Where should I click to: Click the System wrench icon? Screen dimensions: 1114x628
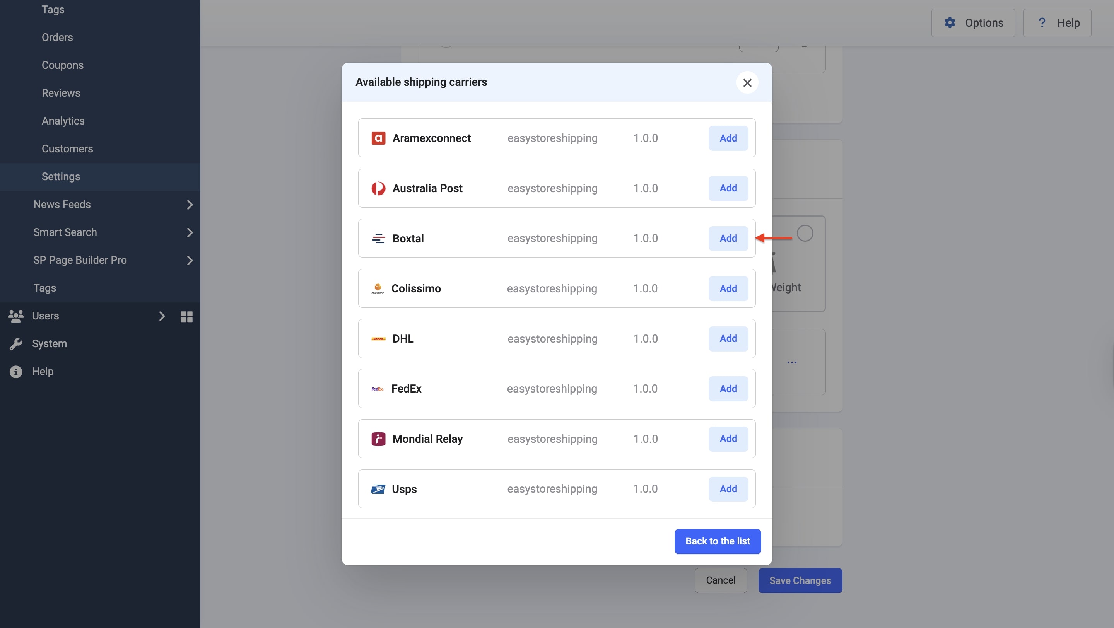click(x=16, y=344)
